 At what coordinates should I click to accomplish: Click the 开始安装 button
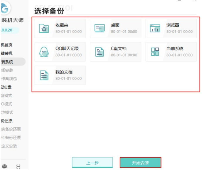click(140, 163)
